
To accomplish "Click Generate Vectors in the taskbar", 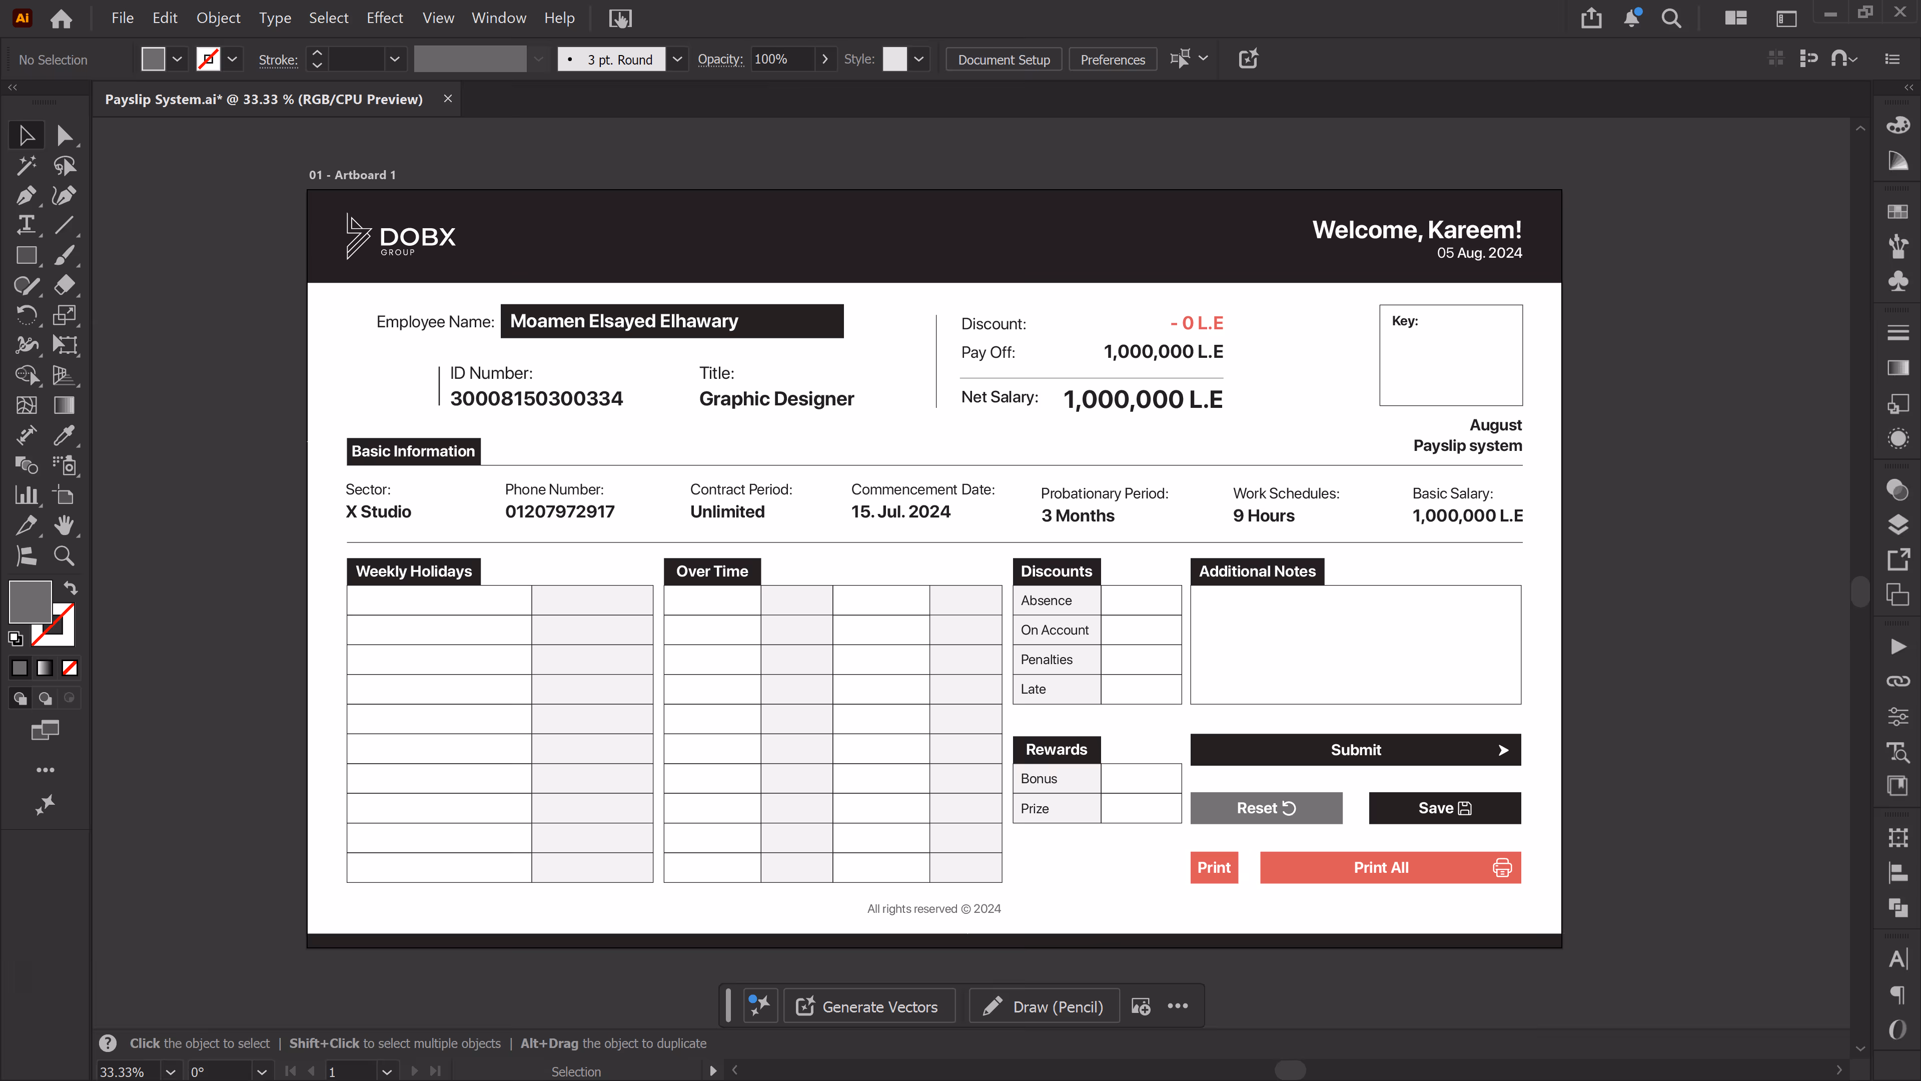I will point(869,1006).
